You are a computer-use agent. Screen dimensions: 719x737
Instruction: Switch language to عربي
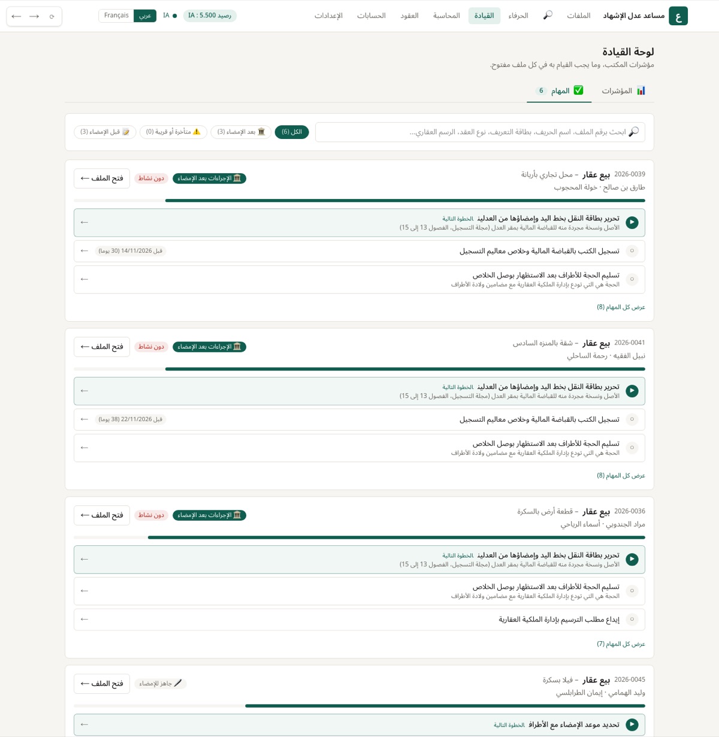tap(145, 16)
